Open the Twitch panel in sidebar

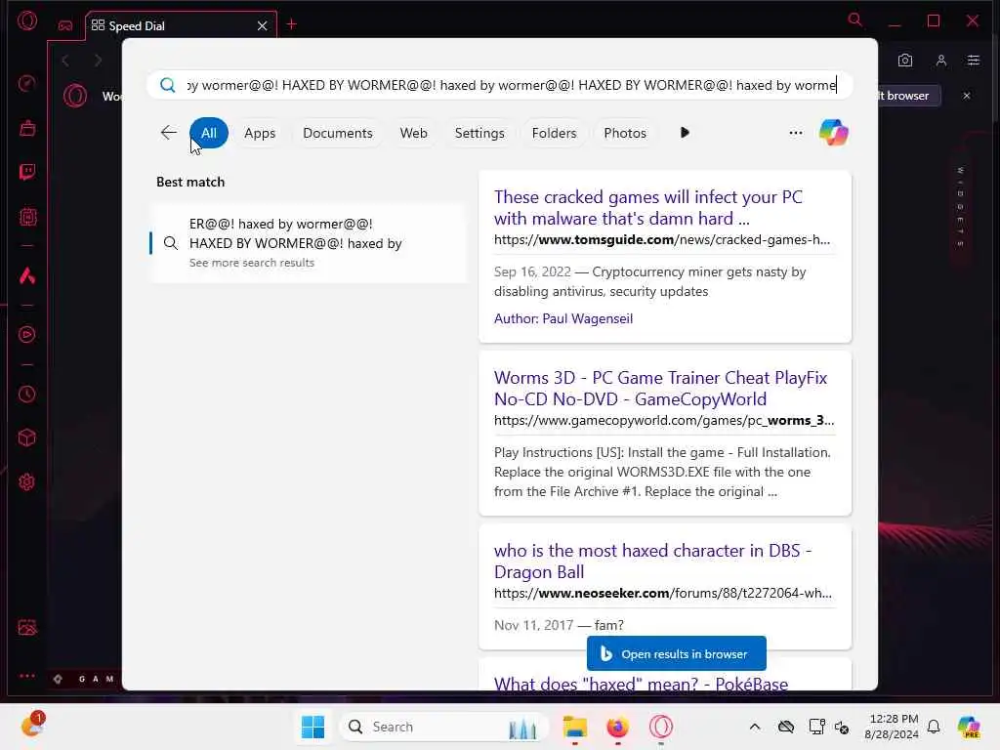pos(26,172)
